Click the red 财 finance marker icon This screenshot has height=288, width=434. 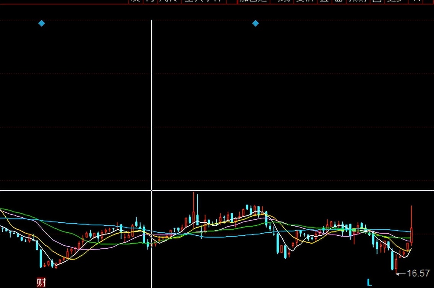coord(41,283)
